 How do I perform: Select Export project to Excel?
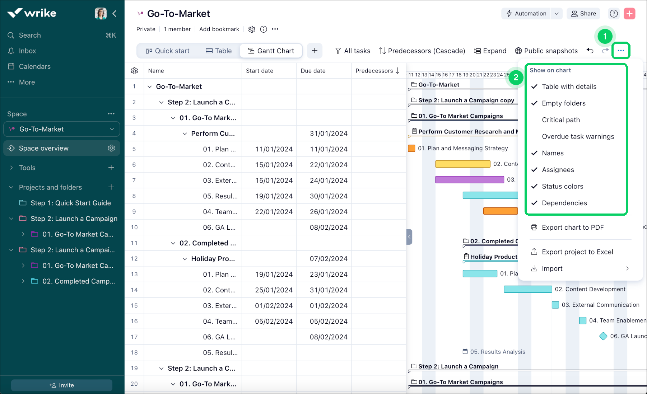577,252
